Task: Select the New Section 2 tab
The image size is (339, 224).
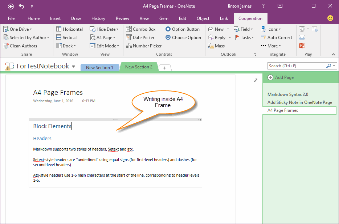Action: pos(139,67)
